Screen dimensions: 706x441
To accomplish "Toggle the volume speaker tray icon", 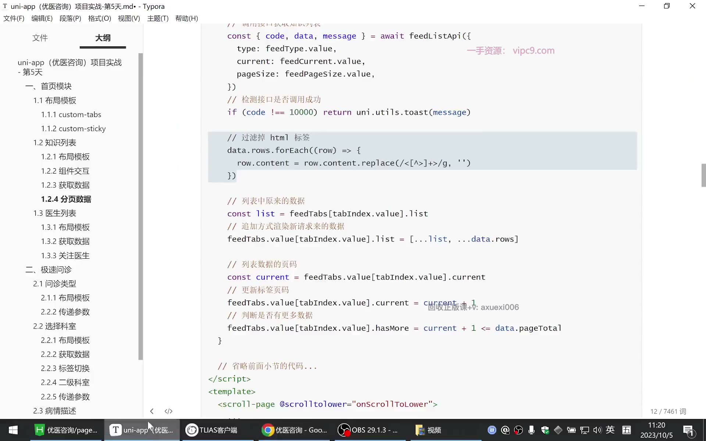I will (597, 430).
